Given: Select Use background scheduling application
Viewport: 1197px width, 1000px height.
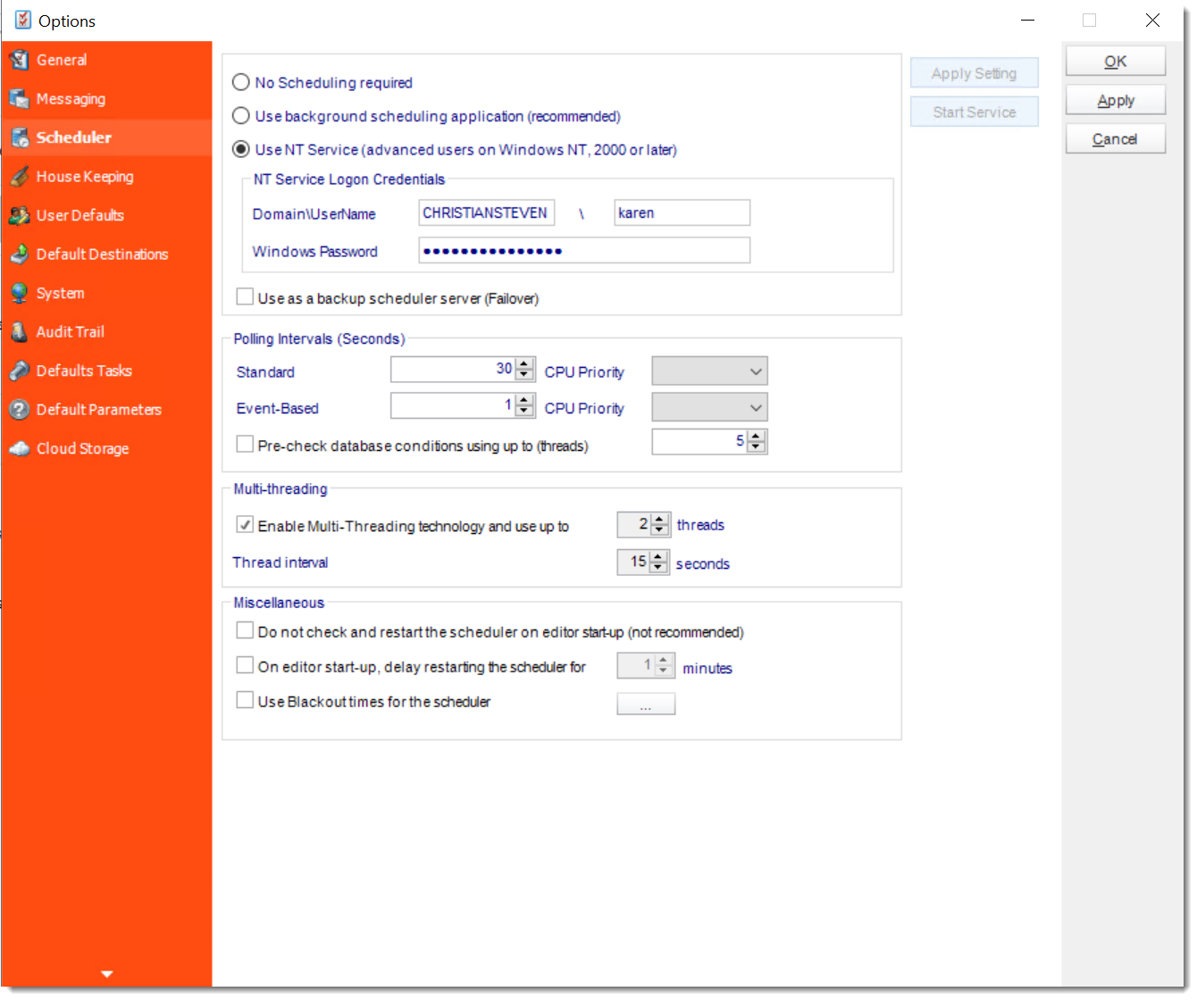Looking at the screenshot, I should [x=240, y=116].
